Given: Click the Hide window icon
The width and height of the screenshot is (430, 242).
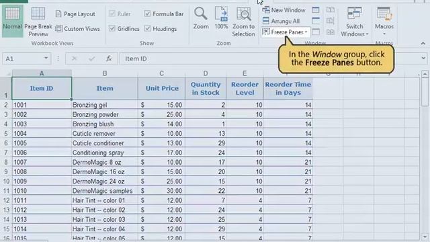Looking at the screenshot, I should click(316, 21).
